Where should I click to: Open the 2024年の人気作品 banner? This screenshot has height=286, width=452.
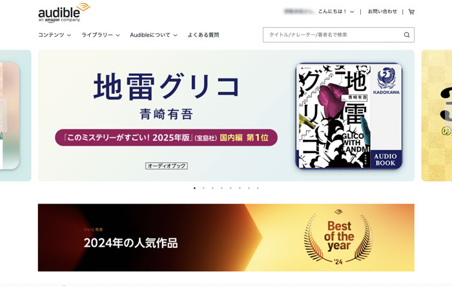[x=226, y=238]
